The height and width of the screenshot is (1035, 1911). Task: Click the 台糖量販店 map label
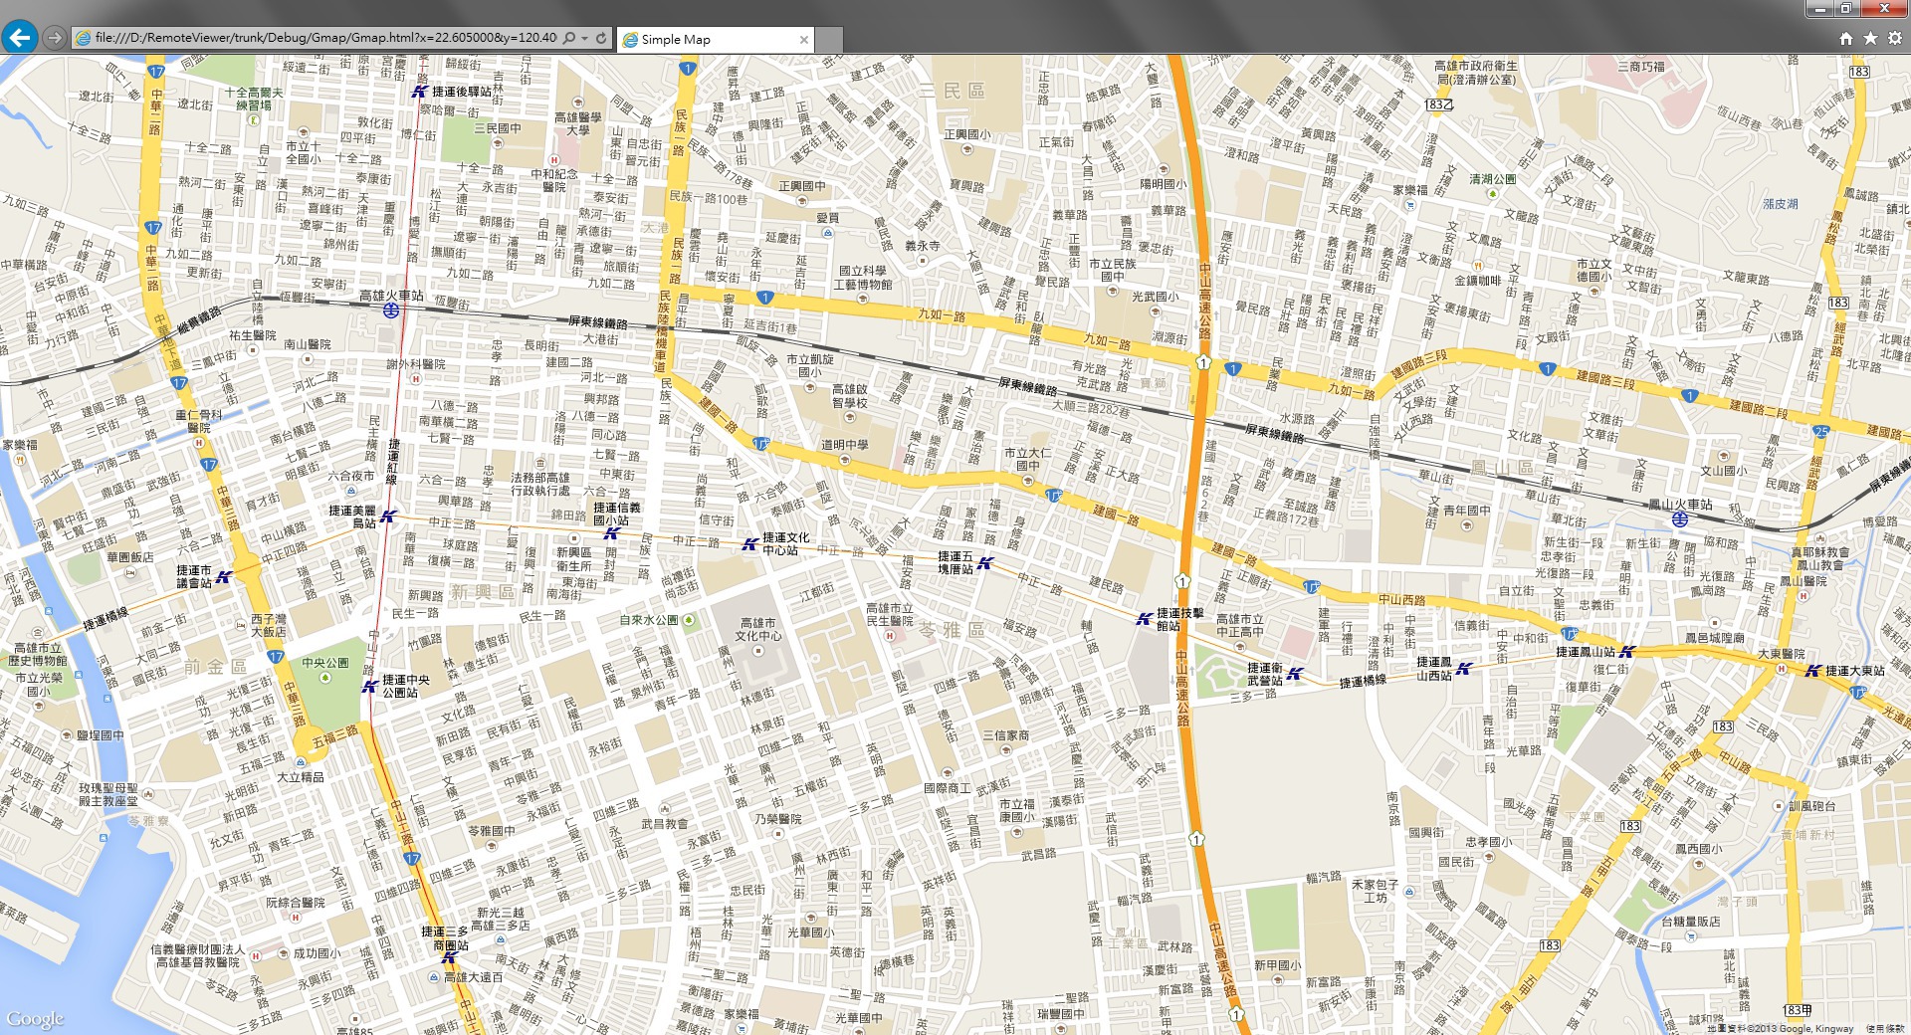1691,922
